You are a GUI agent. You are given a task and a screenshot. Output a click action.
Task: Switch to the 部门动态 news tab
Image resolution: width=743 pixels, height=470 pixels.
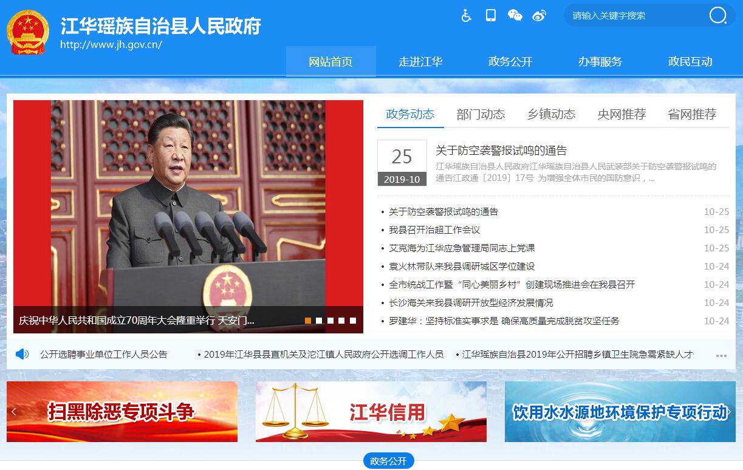[481, 114]
